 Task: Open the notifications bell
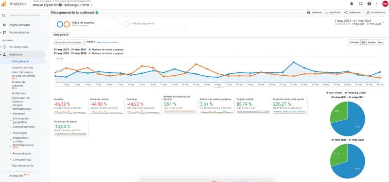352,4
